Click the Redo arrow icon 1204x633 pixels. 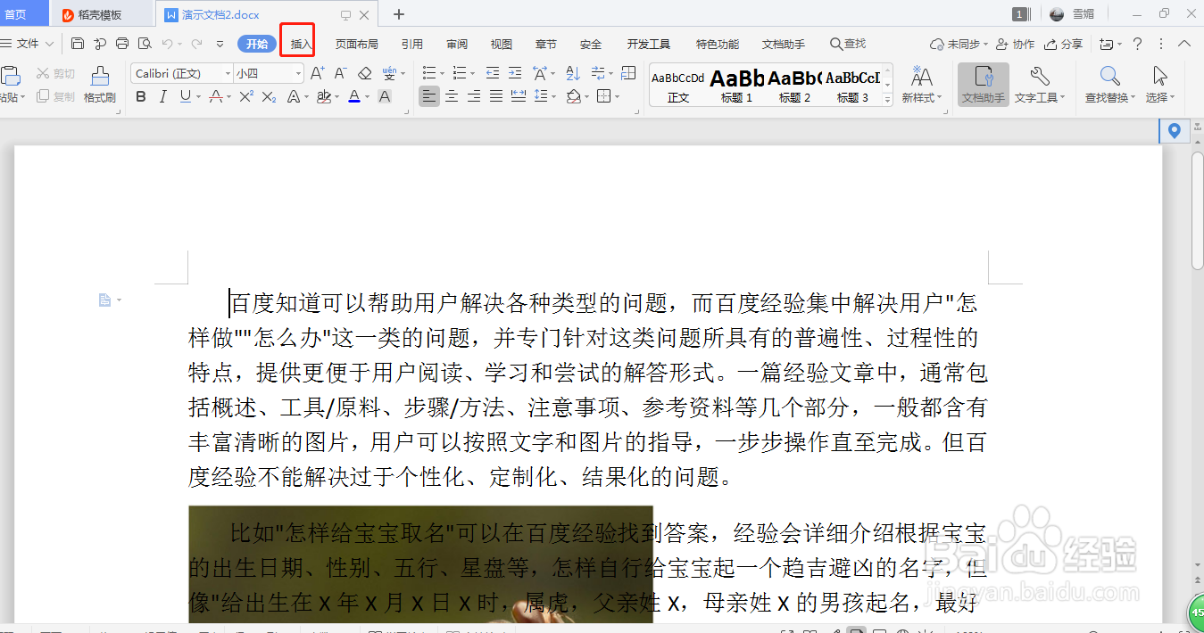(x=196, y=44)
